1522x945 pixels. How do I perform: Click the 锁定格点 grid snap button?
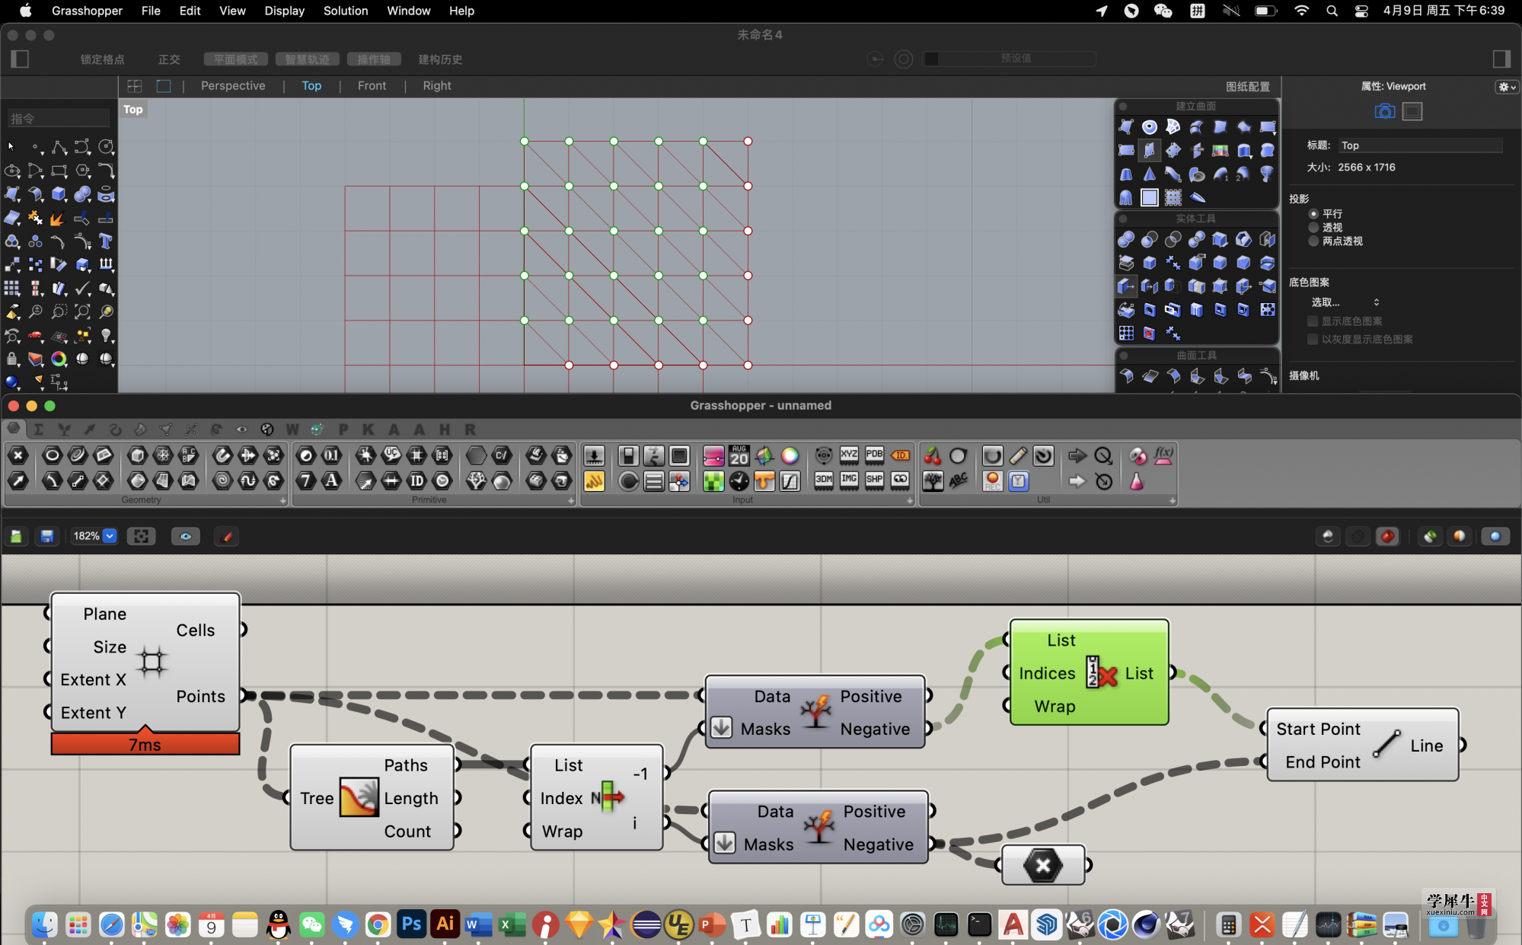102,59
